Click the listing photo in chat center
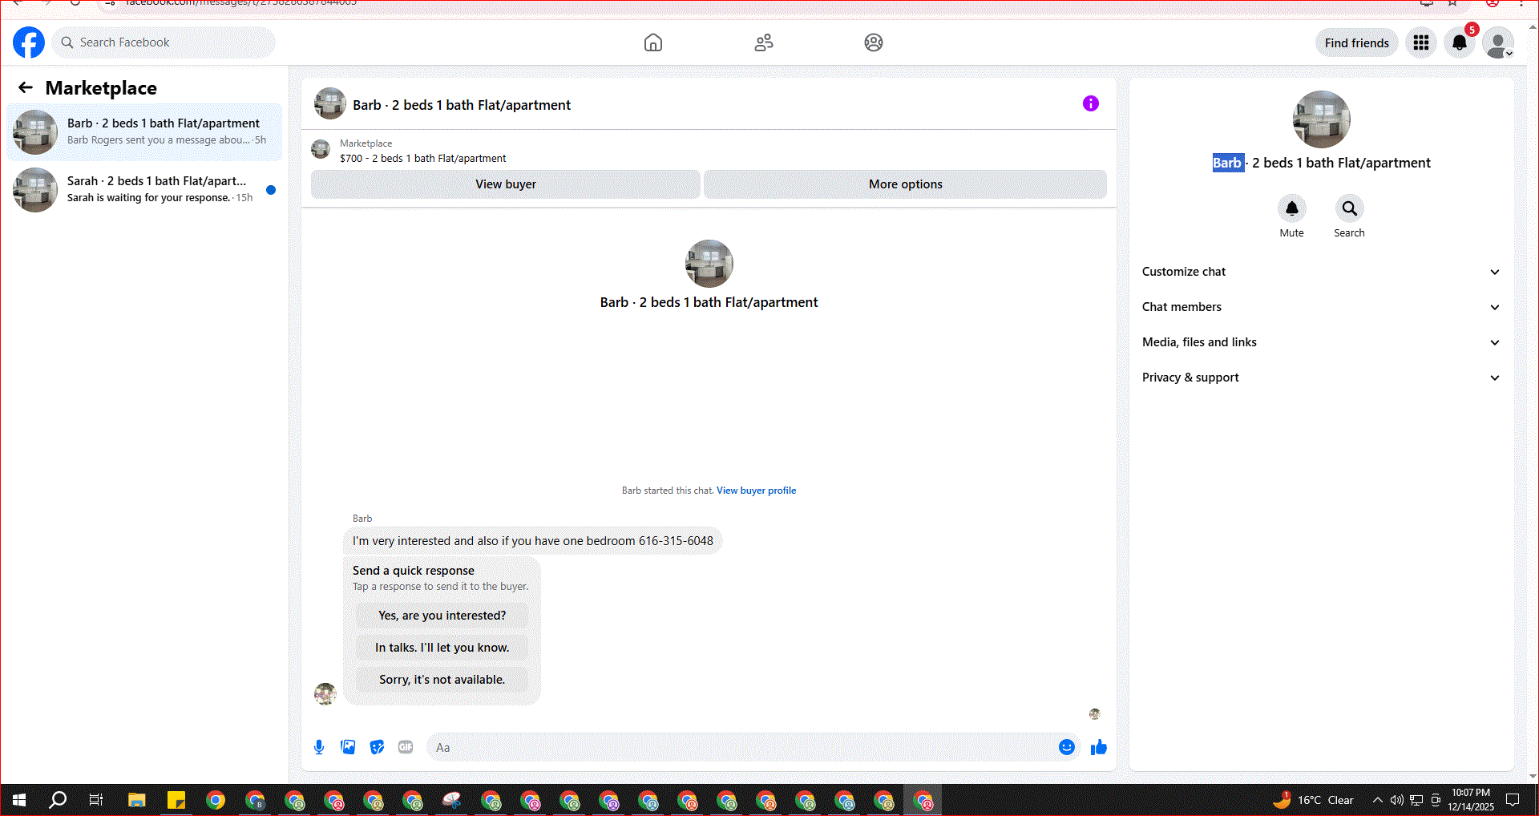The image size is (1539, 816). 709,264
